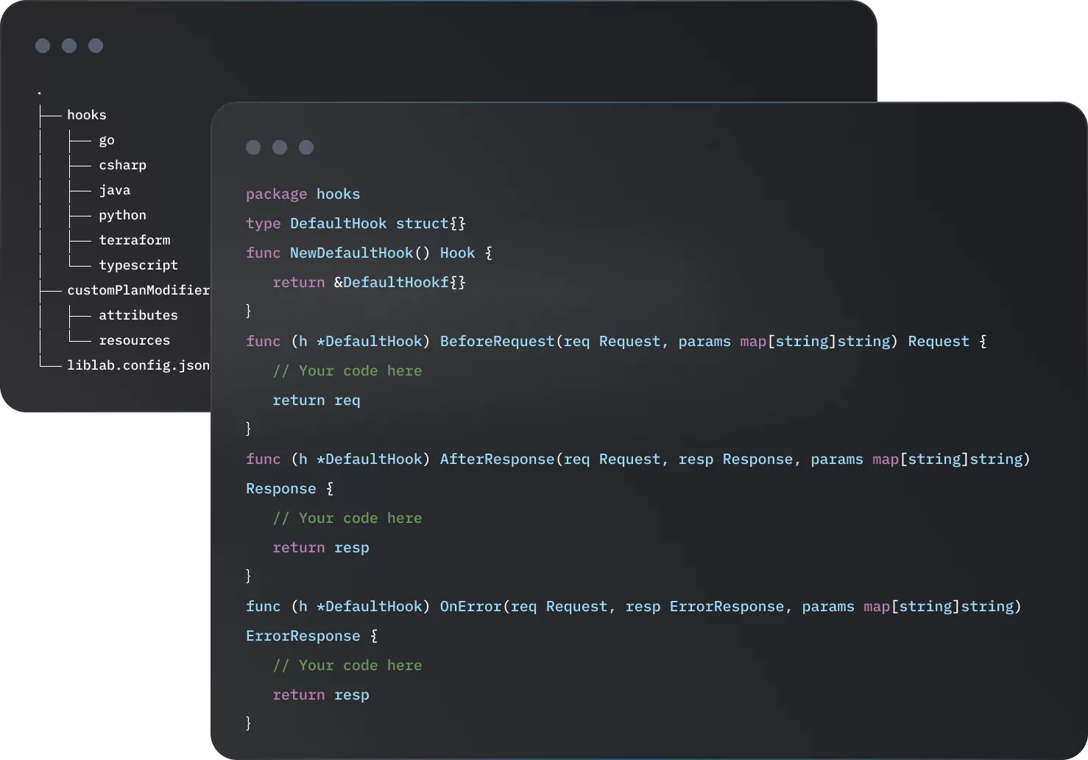Click the third window dot on code editor window
This screenshot has width=1088, height=760.
[306, 147]
